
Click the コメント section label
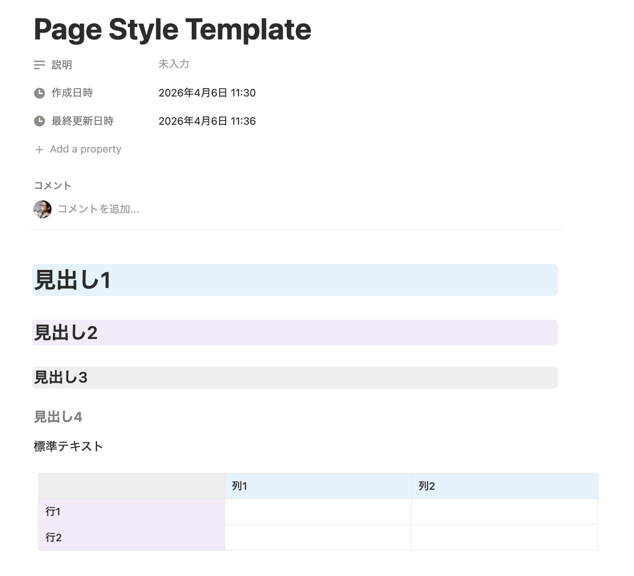(53, 185)
